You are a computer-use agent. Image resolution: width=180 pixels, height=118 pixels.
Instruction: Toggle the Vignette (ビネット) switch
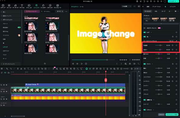[145, 110]
